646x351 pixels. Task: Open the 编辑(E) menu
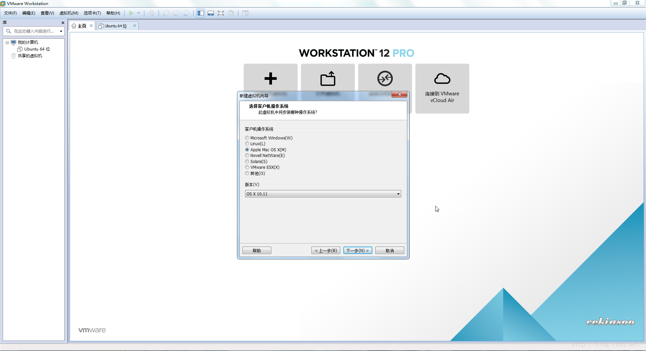[x=29, y=13]
